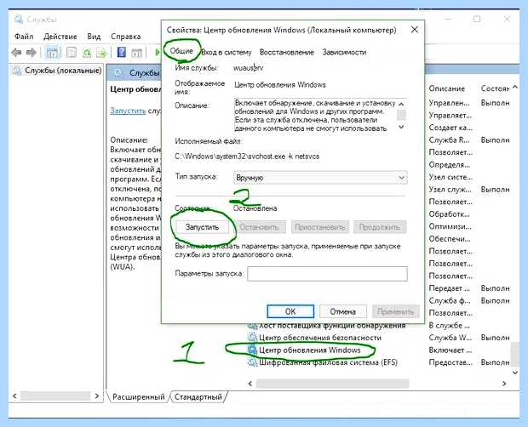Switch to the Расширенный view tab
This screenshot has width=528, height=427.
point(139,396)
